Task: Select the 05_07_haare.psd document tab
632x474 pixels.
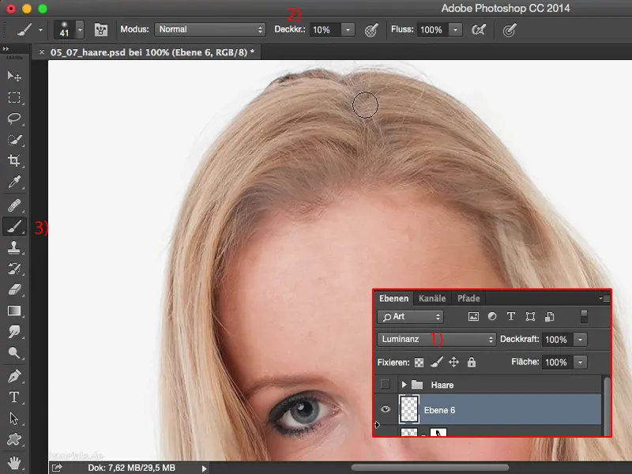Action: point(152,52)
